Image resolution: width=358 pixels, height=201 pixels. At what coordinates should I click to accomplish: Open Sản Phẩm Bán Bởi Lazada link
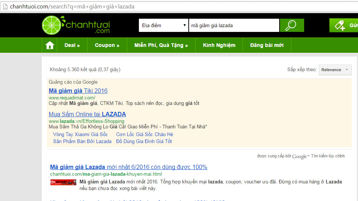point(82,141)
